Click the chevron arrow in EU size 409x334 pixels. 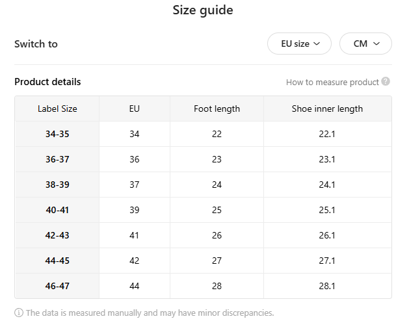(x=317, y=44)
